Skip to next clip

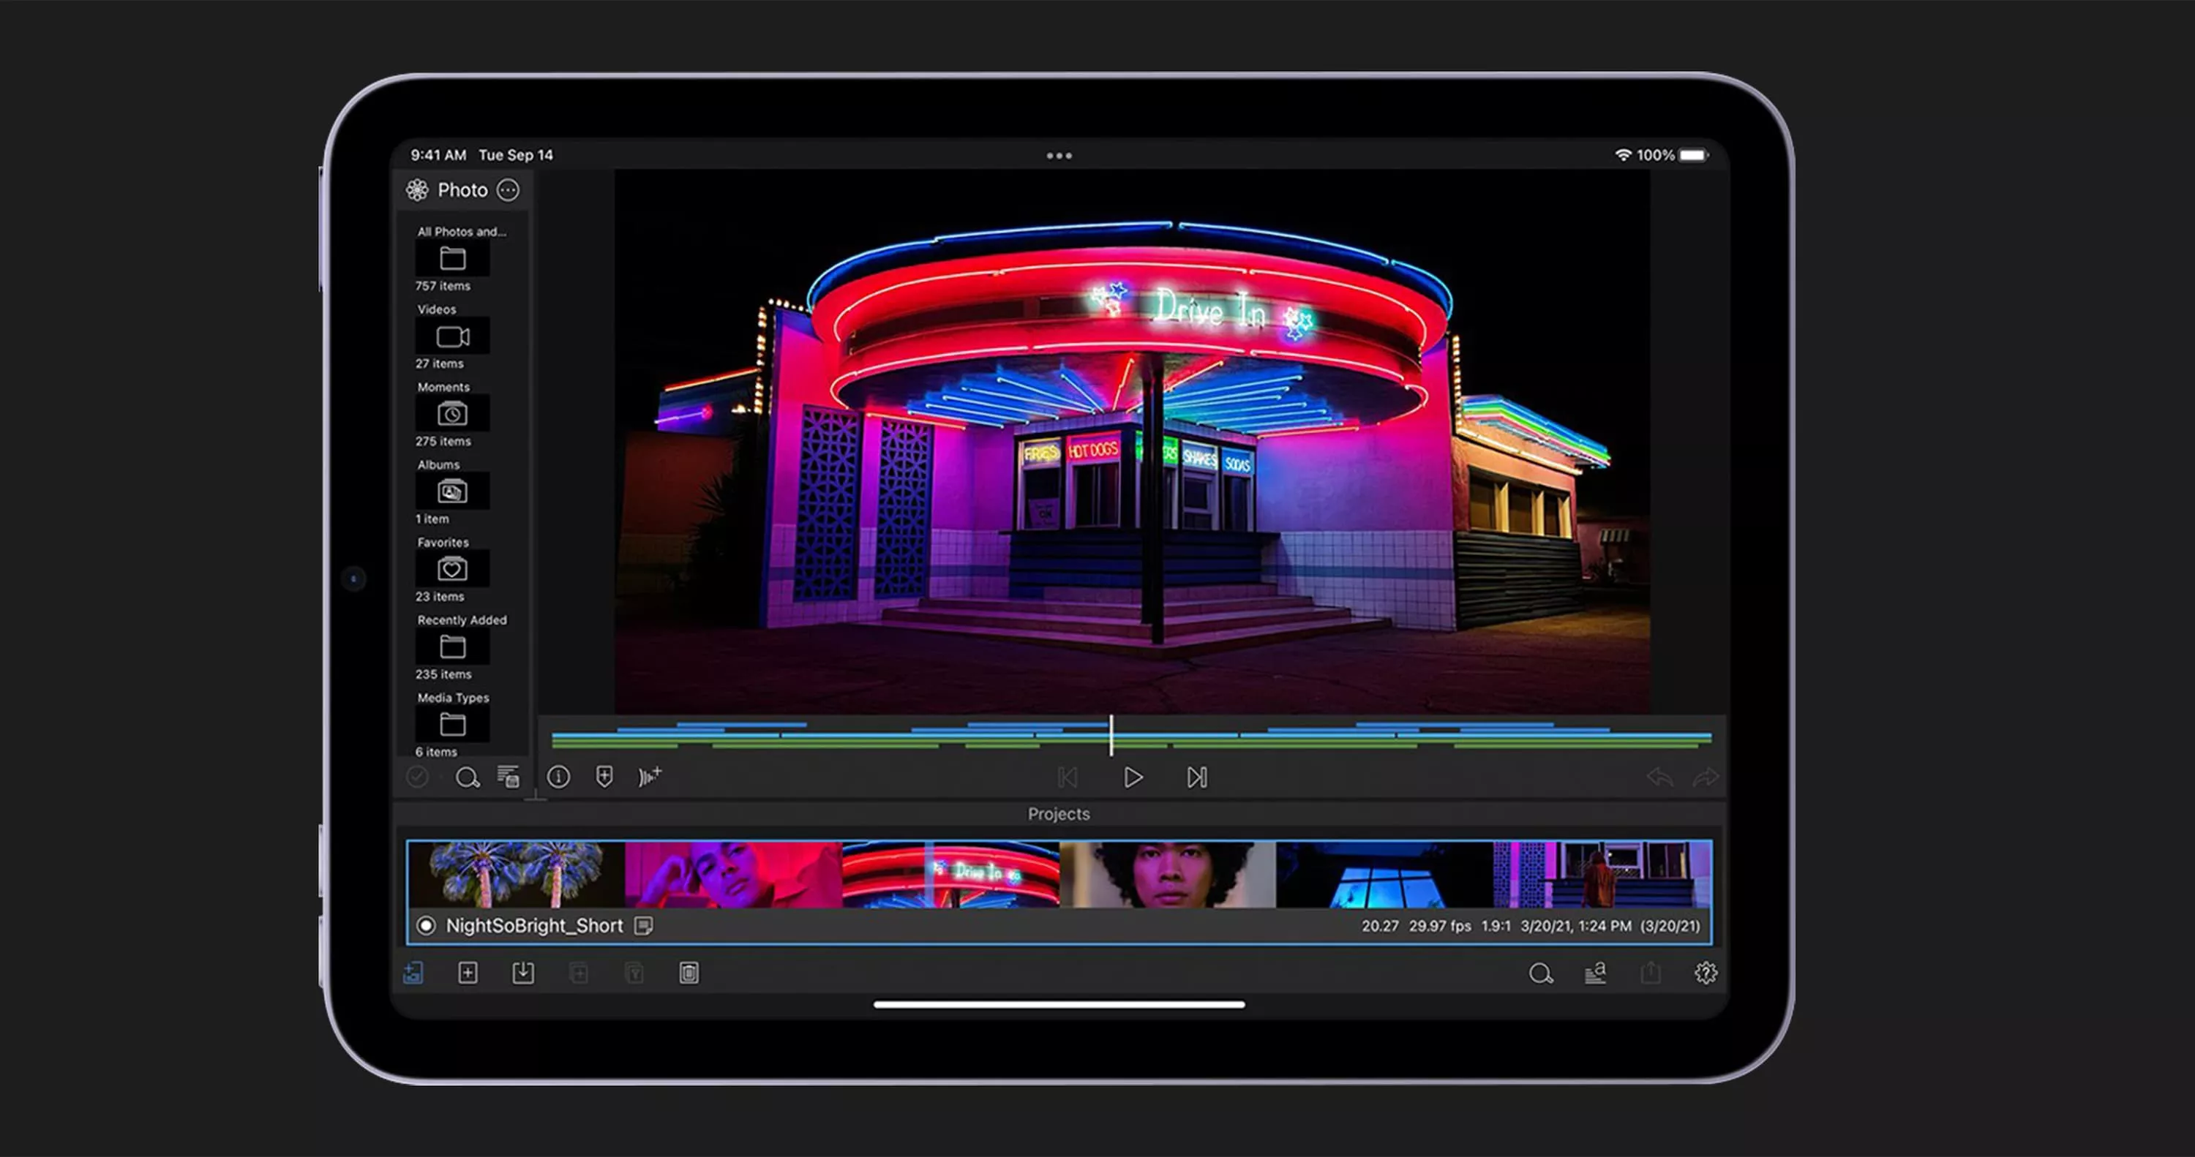(x=1196, y=777)
